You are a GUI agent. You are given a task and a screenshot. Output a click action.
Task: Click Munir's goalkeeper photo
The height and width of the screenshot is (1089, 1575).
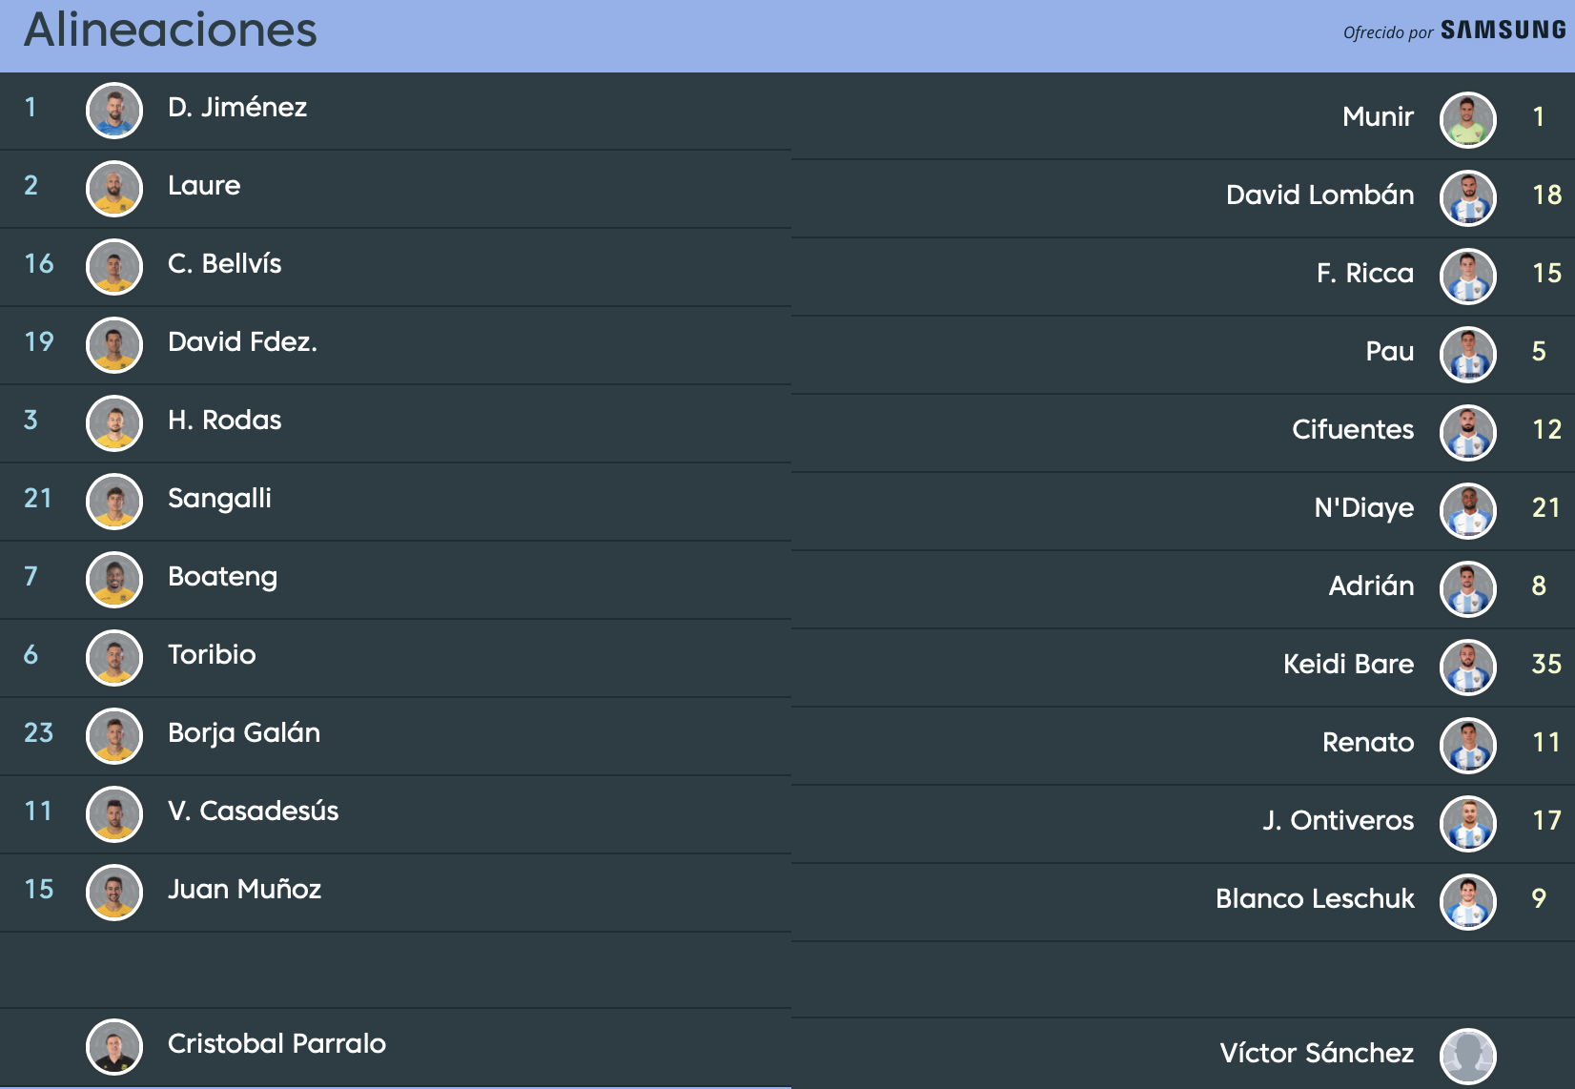pyautogui.click(x=1468, y=120)
